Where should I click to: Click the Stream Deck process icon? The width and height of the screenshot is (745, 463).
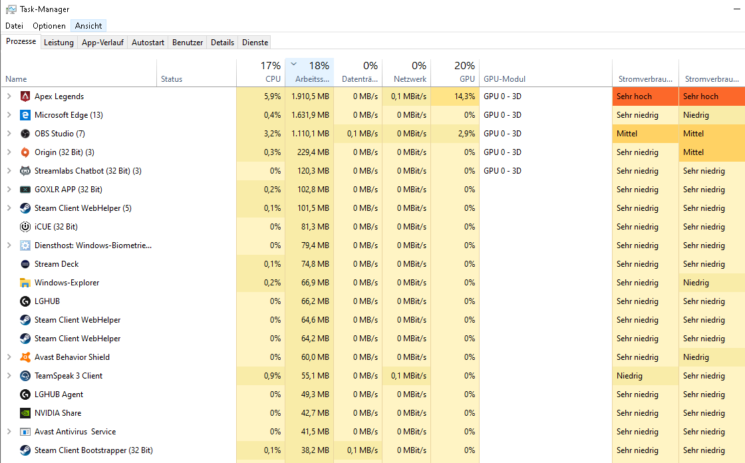pyautogui.click(x=25, y=264)
